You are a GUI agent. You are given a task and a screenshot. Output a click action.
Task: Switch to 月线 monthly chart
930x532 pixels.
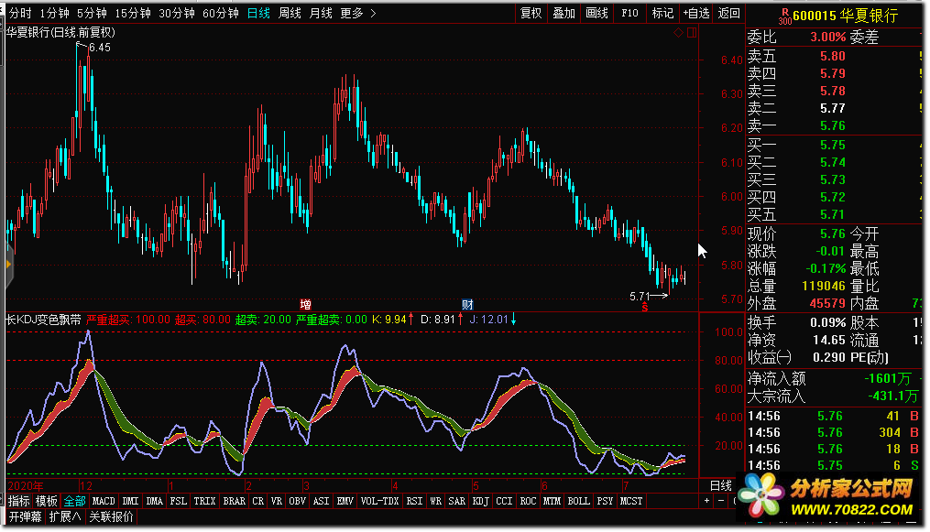coord(321,13)
